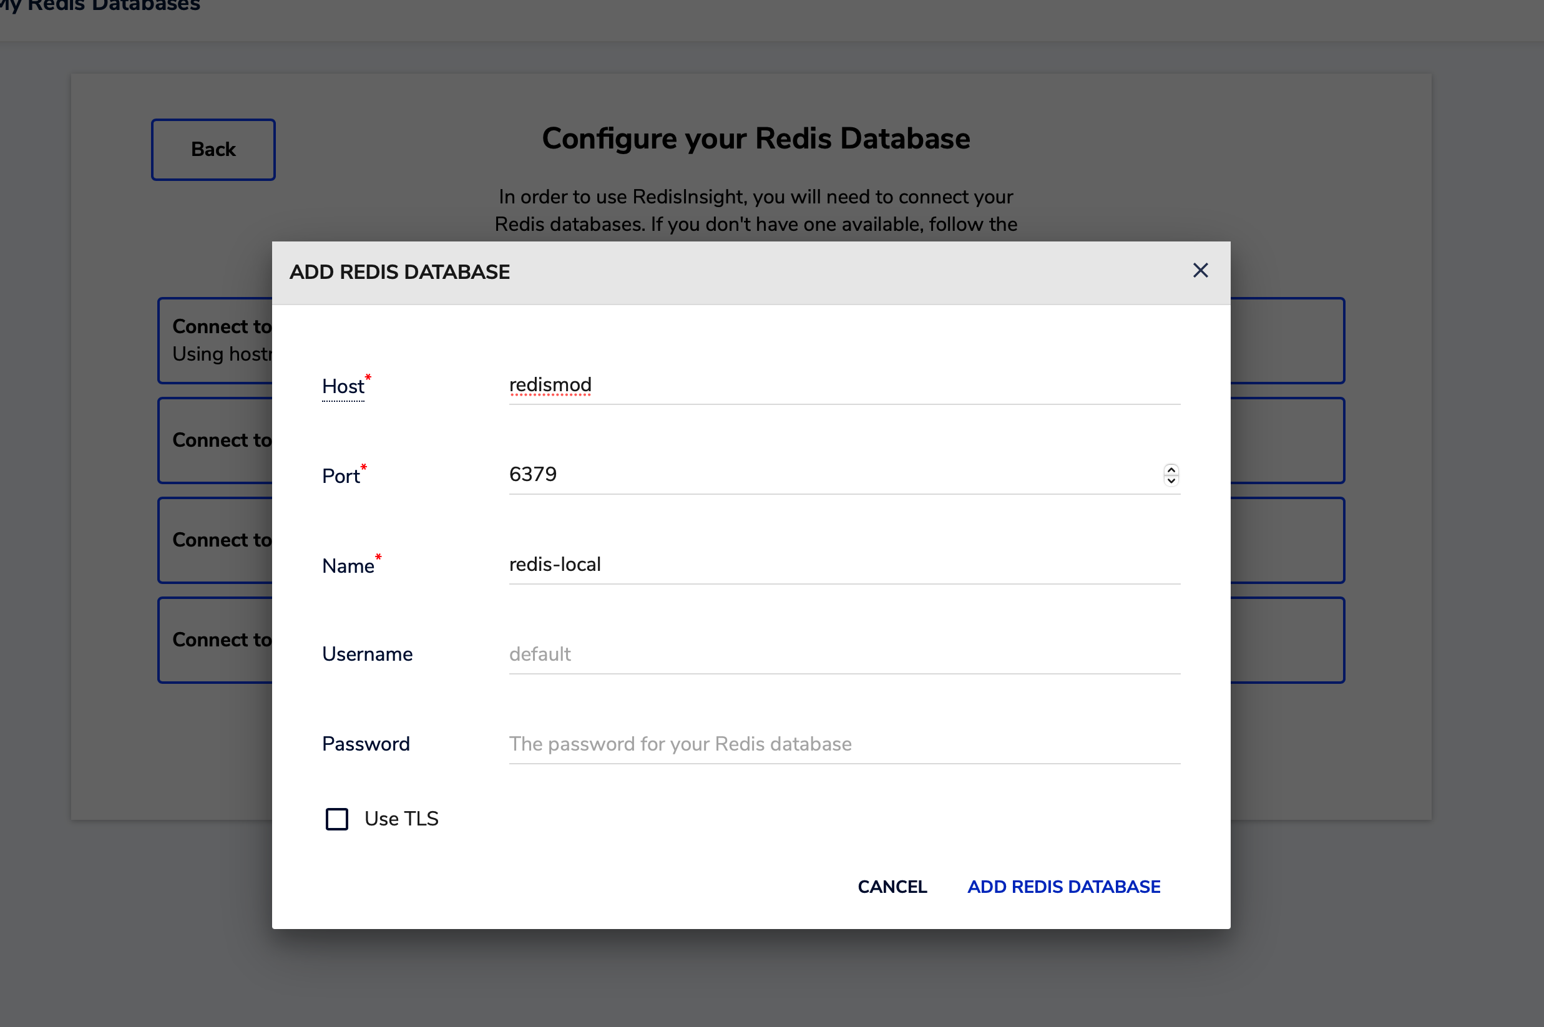Viewport: 1544px width, 1027px height.
Task: Close the Add Redis Database dialog
Action: click(1200, 271)
